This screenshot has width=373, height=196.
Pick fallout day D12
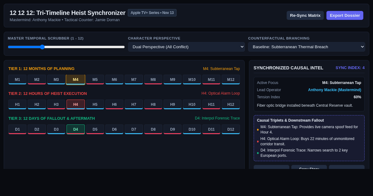click(231, 129)
